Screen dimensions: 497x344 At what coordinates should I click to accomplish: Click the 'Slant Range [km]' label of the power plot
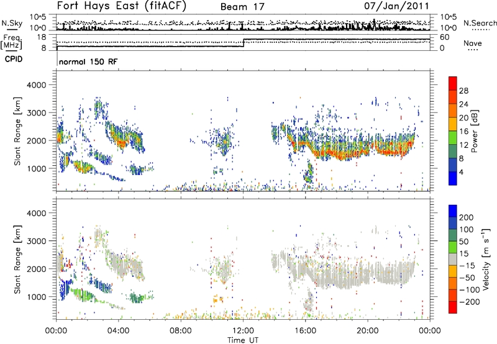[17, 131]
